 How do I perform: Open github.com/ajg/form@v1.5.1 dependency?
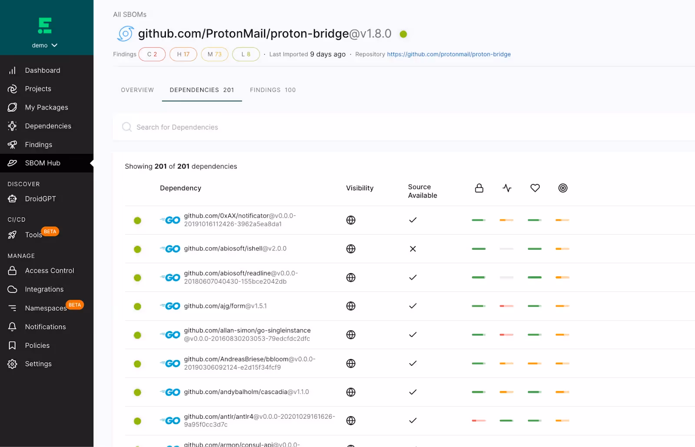tap(225, 306)
